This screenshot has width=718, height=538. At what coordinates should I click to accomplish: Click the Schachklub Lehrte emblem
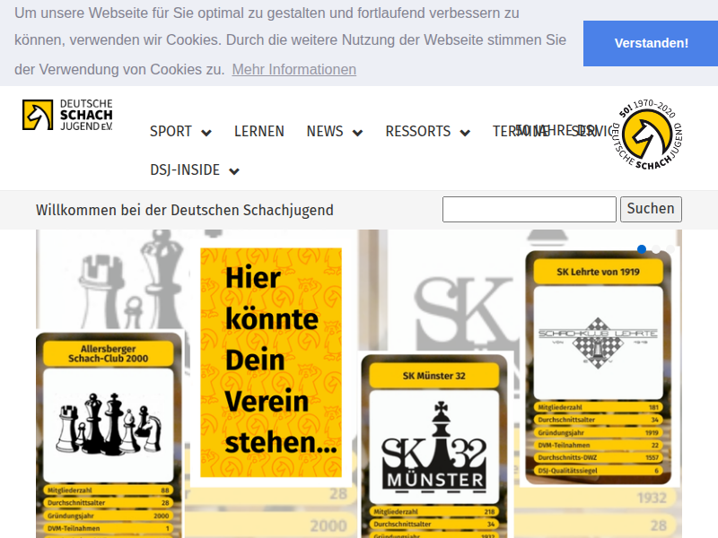click(598, 342)
